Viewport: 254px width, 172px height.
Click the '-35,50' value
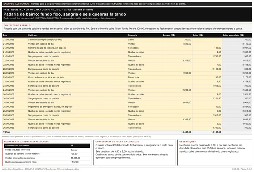pyautogui.click(x=74, y=154)
